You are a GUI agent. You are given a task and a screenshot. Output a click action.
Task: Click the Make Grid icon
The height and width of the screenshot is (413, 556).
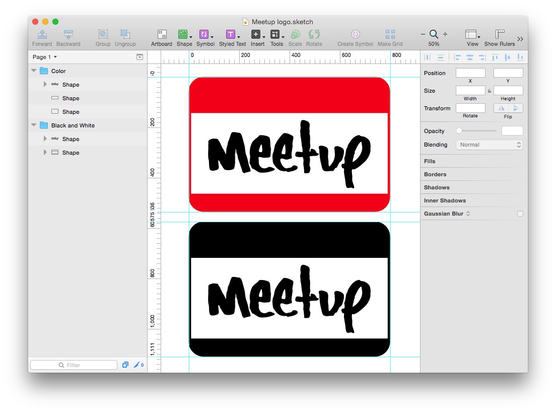click(x=390, y=34)
